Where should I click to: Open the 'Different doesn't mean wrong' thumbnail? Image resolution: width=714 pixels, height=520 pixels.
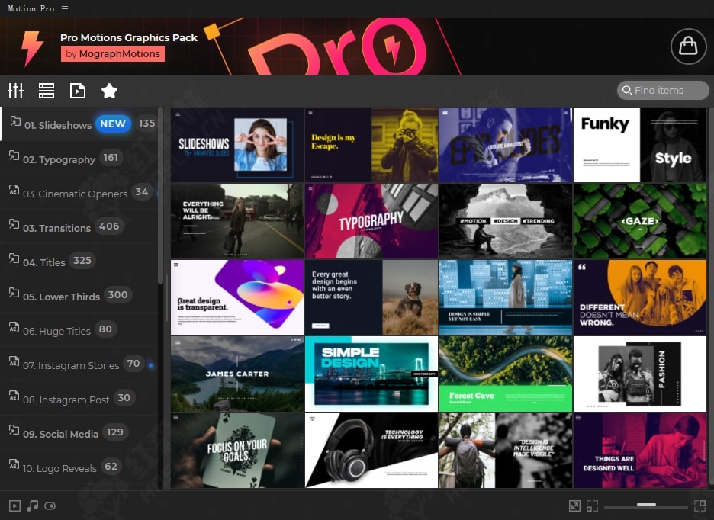640,297
